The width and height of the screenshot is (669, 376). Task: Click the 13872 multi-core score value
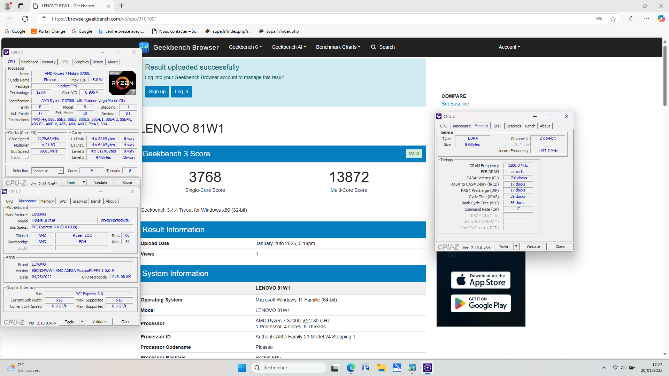tap(349, 177)
